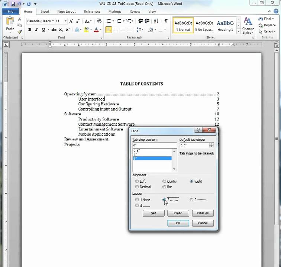281x267 pixels.
Task: Select Center alignment radio button
Action: point(164,181)
